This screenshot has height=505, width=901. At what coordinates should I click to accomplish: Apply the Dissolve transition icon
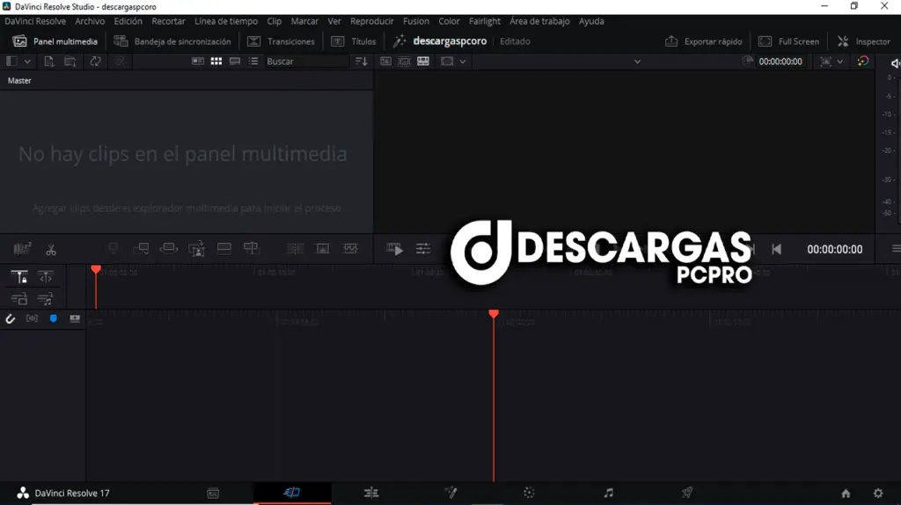point(323,248)
